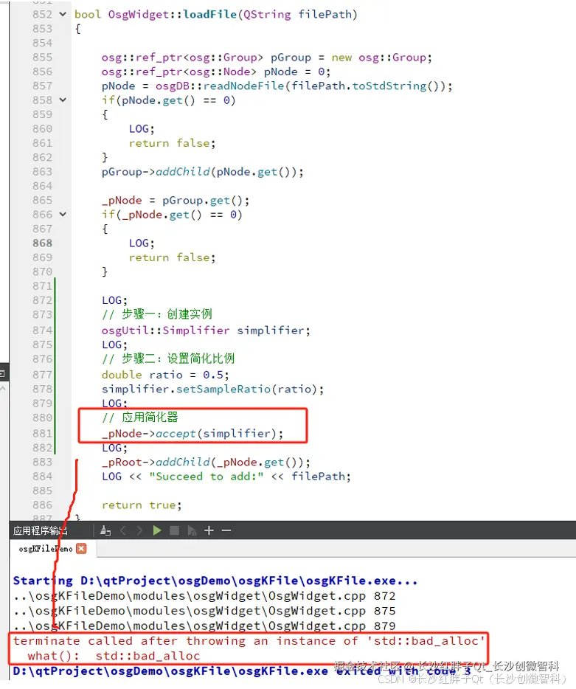Click line number 874 in the gutter
The image size is (576, 689).
(42, 330)
